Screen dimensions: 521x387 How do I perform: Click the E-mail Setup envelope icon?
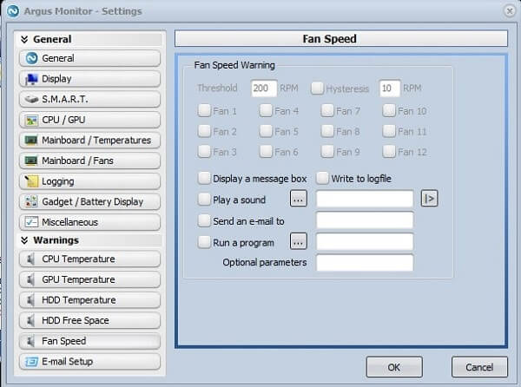(31, 362)
